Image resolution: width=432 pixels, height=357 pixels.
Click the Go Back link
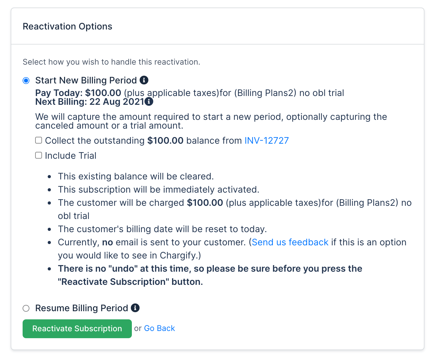coord(159,328)
